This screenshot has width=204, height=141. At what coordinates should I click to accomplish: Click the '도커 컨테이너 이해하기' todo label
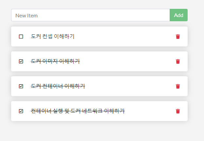[58, 86]
